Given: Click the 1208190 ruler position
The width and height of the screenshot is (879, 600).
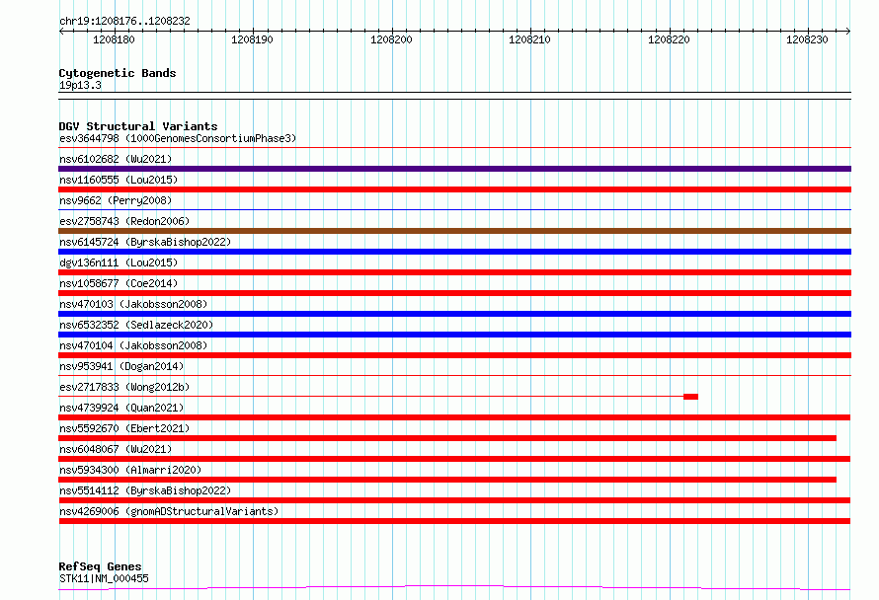Looking at the screenshot, I should (252, 39).
